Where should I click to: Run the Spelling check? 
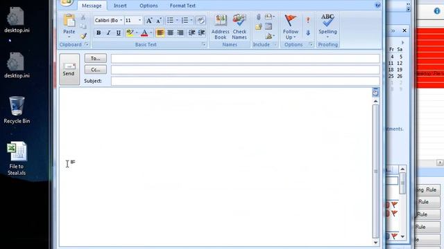click(x=327, y=26)
